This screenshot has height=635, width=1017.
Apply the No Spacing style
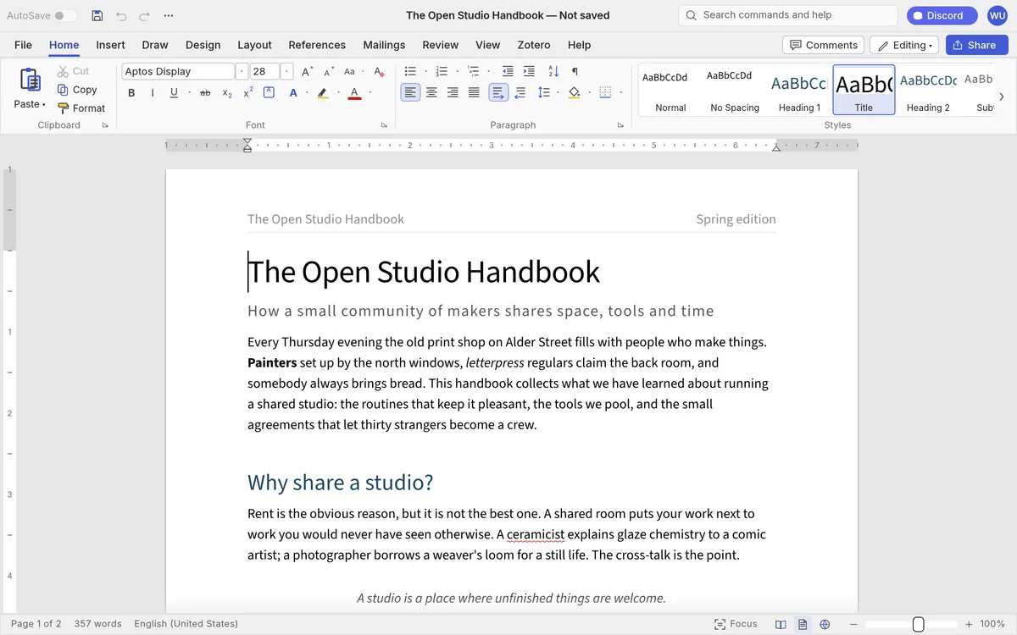coord(735,90)
